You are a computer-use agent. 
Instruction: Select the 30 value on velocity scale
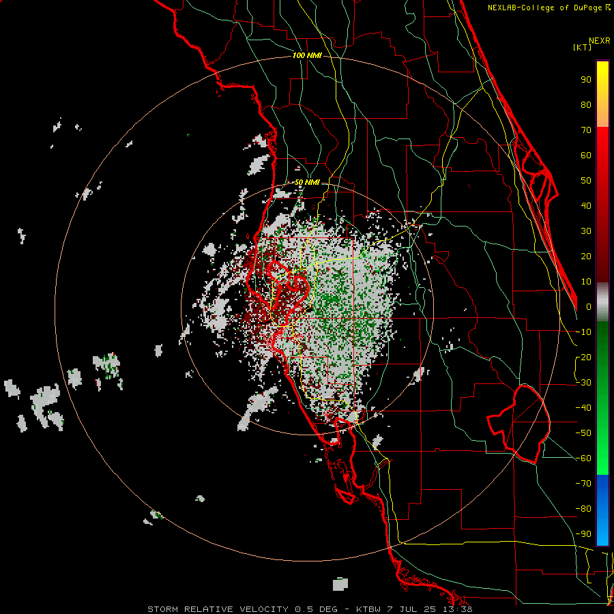[x=586, y=231]
